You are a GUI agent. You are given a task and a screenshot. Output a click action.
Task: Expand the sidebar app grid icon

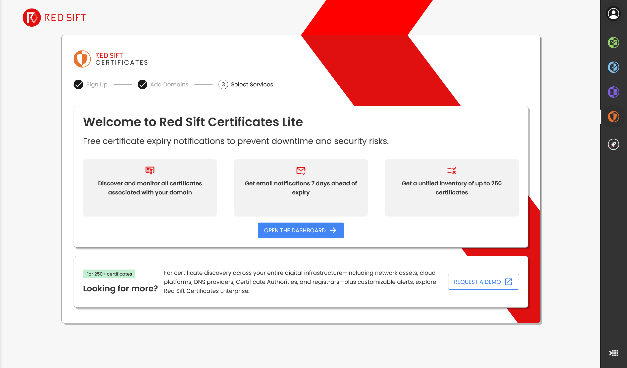click(613, 353)
